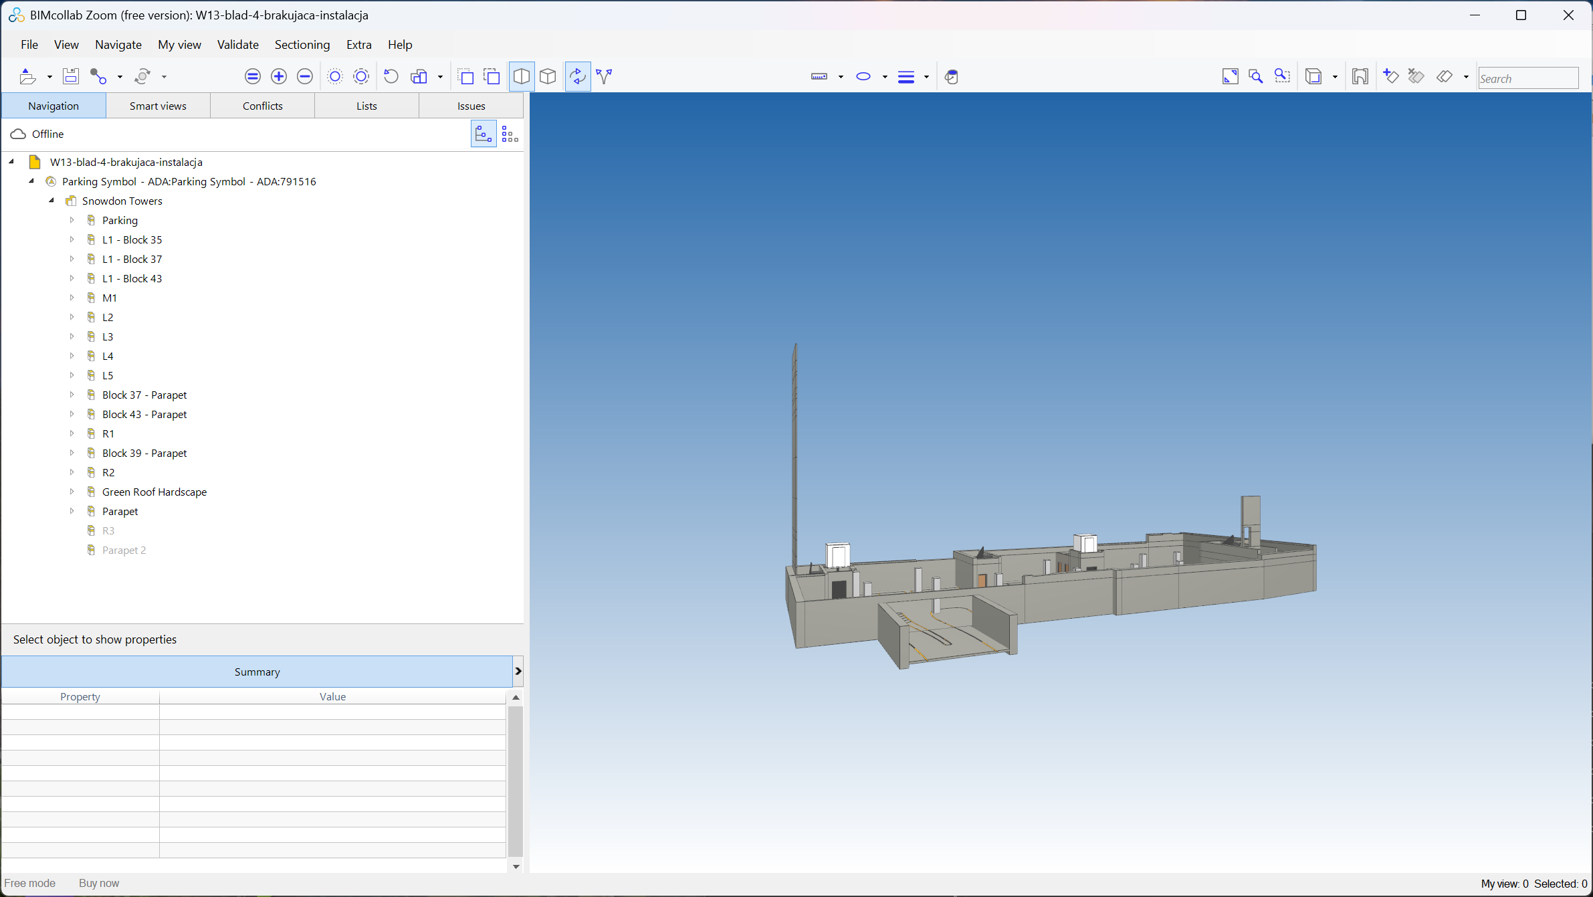
Task: Toggle the orthographic view cube button
Action: click(x=548, y=77)
